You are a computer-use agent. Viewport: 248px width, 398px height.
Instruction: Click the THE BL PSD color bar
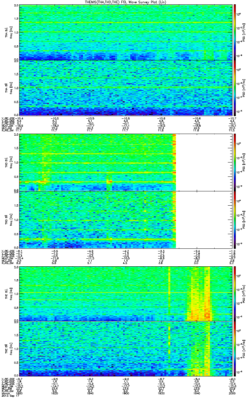click(x=235, y=293)
